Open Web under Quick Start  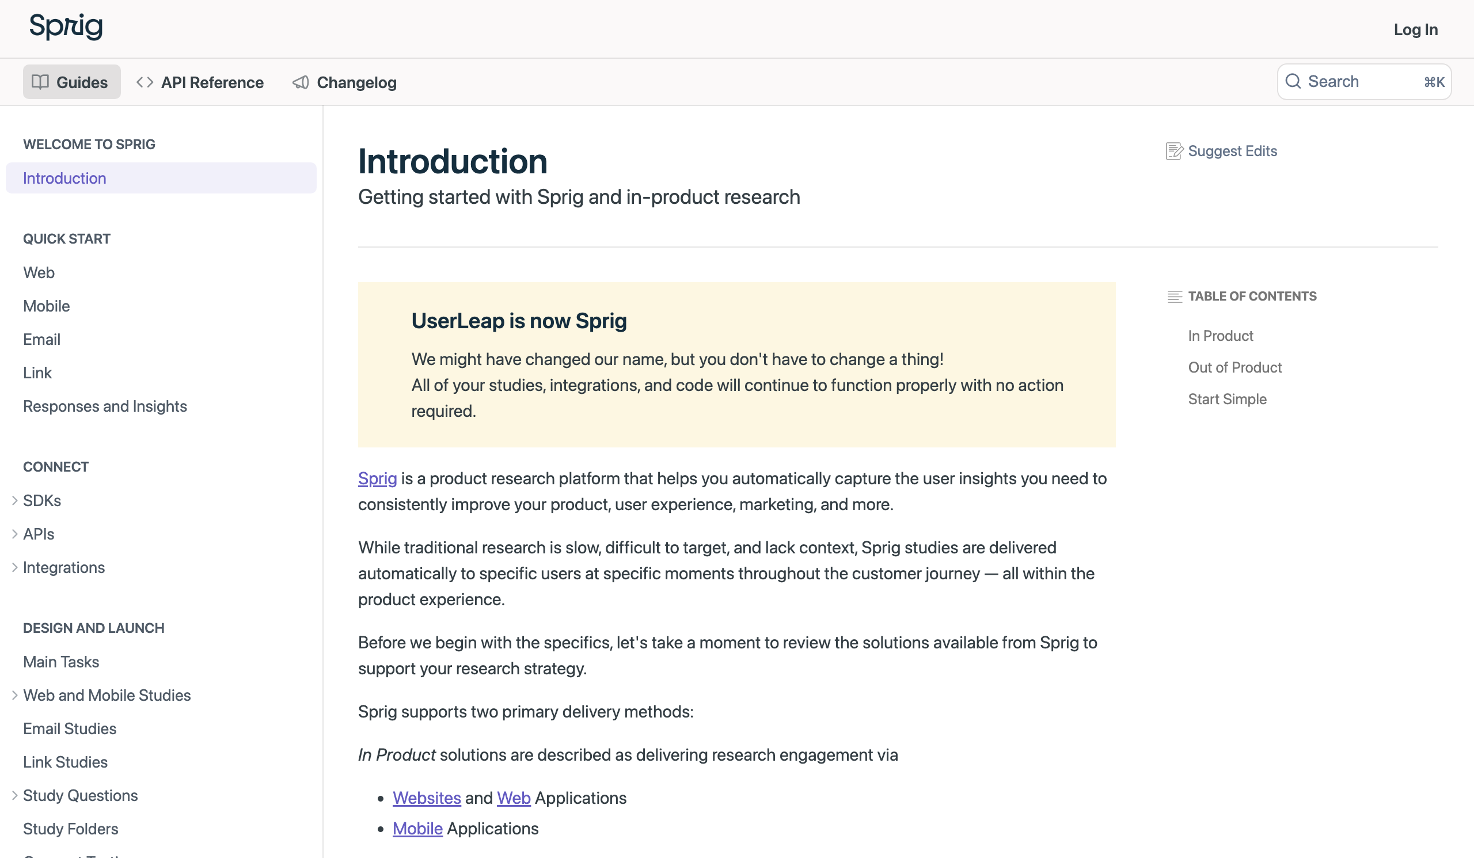click(39, 272)
